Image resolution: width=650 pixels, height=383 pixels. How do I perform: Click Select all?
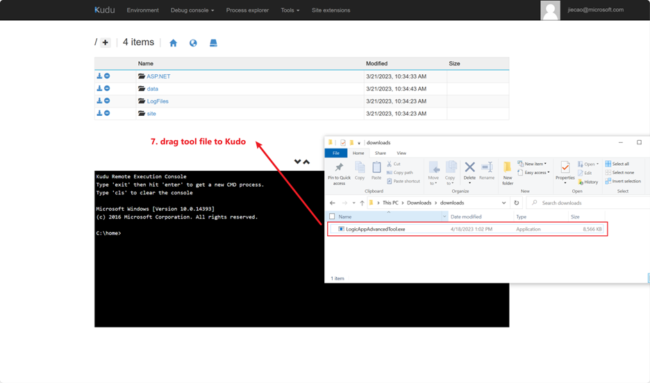pyautogui.click(x=617, y=164)
